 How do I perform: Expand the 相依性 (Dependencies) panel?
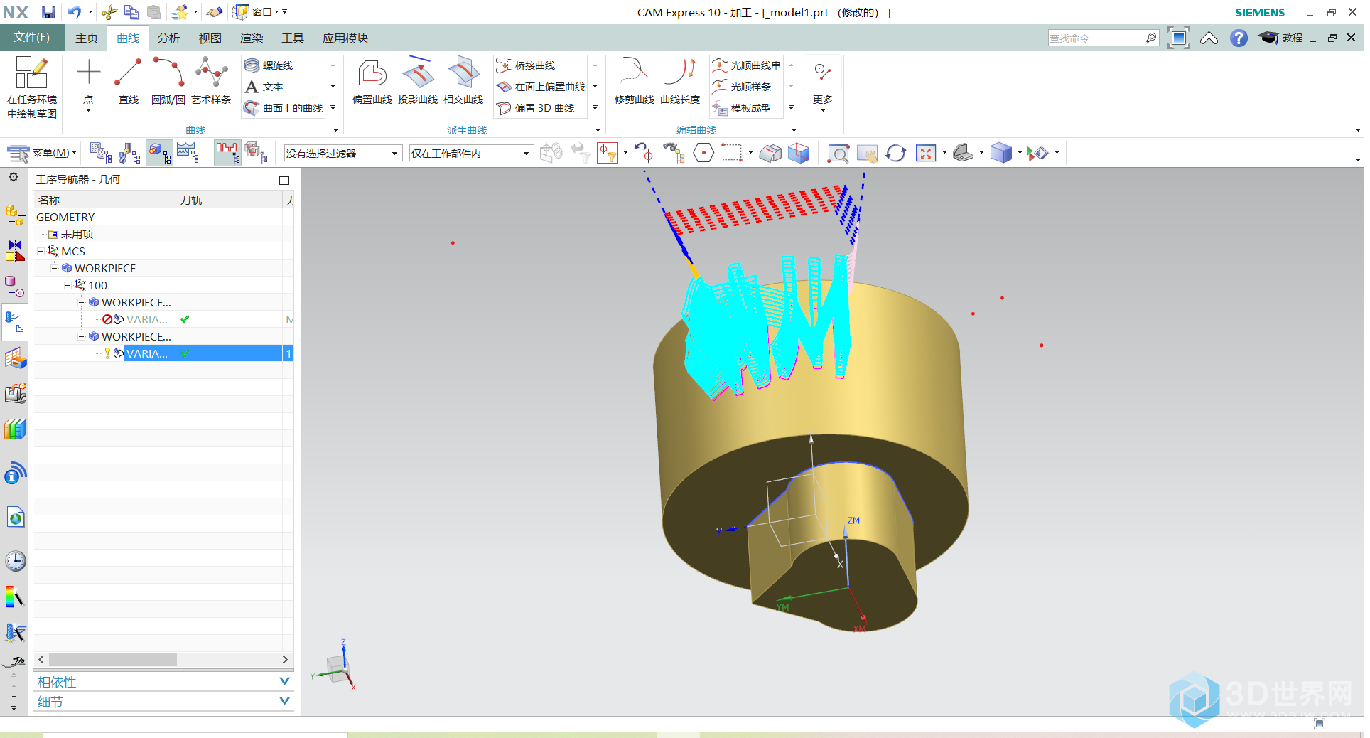click(163, 682)
